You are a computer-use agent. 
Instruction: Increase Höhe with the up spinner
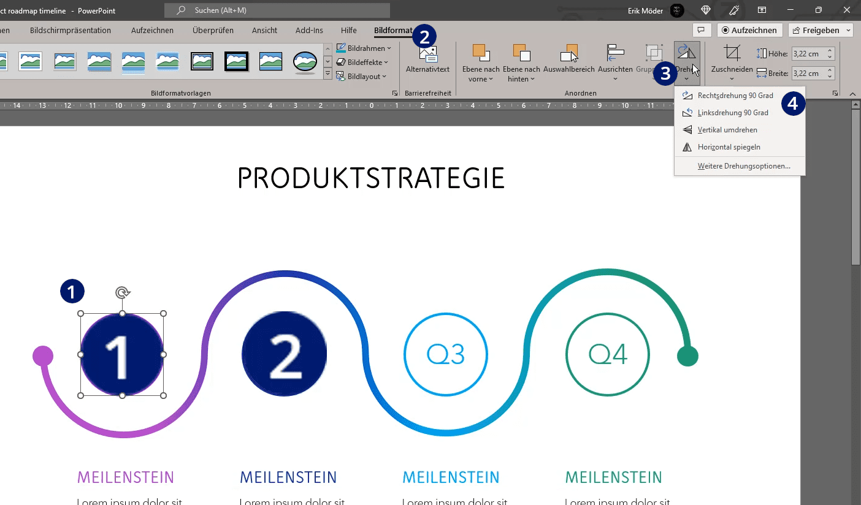click(830, 50)
